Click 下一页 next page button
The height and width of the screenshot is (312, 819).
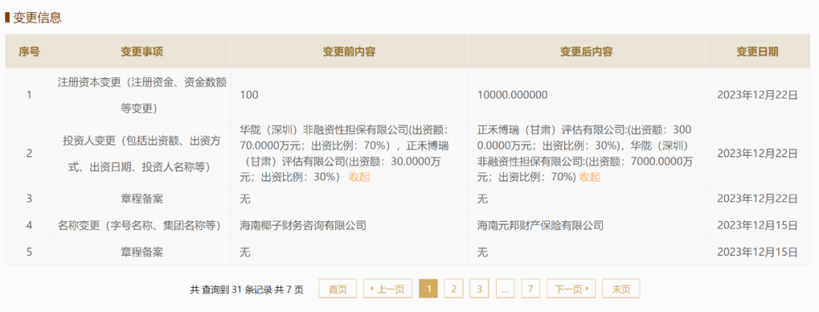point(571,289)
